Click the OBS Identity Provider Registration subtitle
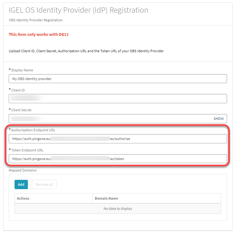 tap(36, 20)
